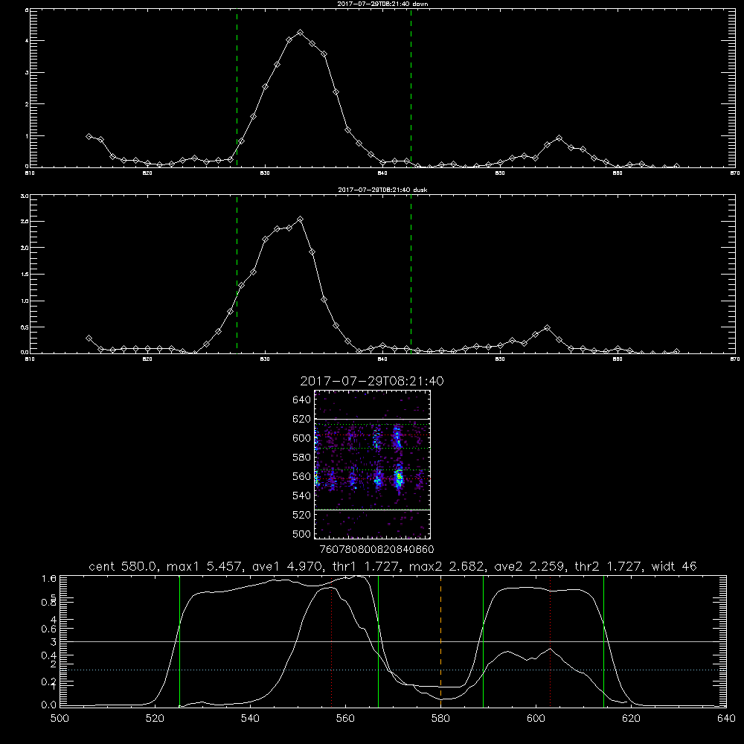Click the spectral image thumbnail in the center
Viewport: 744px width, 744px height.
pyautogui.click(x=373, y=464)
